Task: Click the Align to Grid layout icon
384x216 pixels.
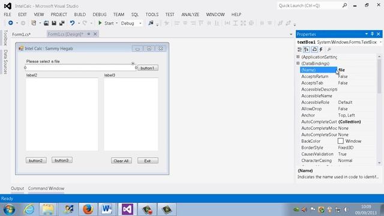Action: (x=167, y=23)
